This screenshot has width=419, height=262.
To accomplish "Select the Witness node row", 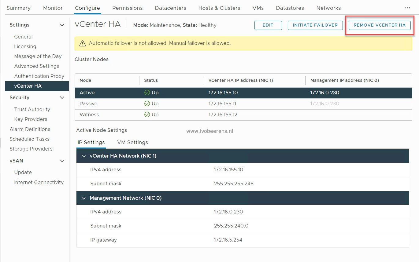I will click(243, 115).
